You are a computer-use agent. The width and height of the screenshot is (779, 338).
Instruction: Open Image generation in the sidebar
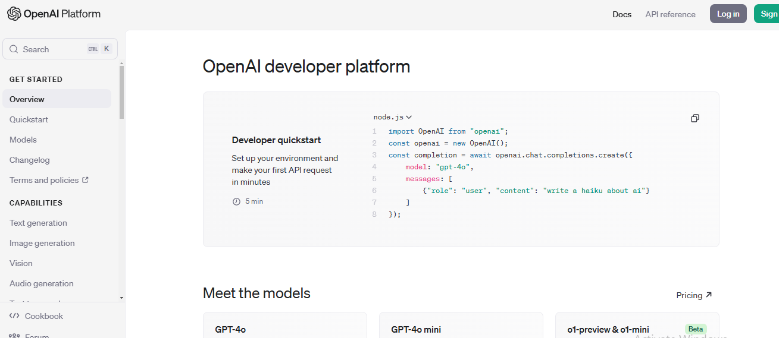tap(42, 243)
